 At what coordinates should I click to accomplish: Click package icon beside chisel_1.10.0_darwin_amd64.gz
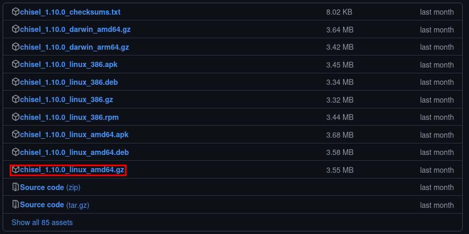tap(16, 29)
